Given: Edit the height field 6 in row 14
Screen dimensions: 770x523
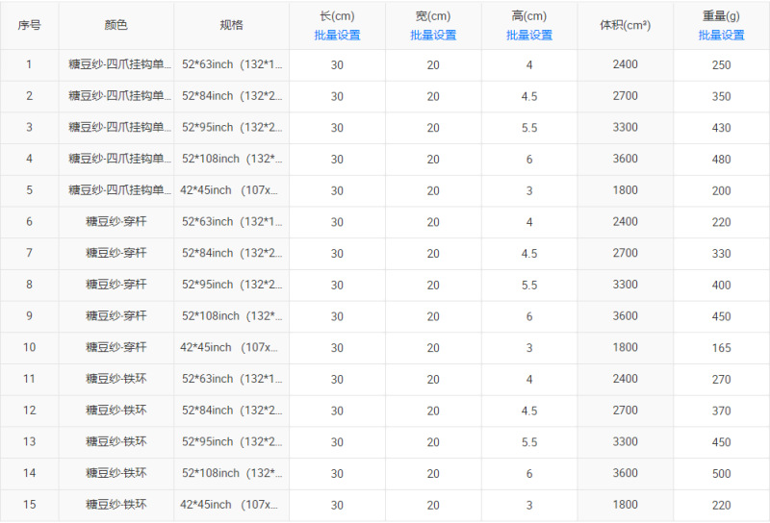Looking at the screenshot, I should [x=529, y=473].
